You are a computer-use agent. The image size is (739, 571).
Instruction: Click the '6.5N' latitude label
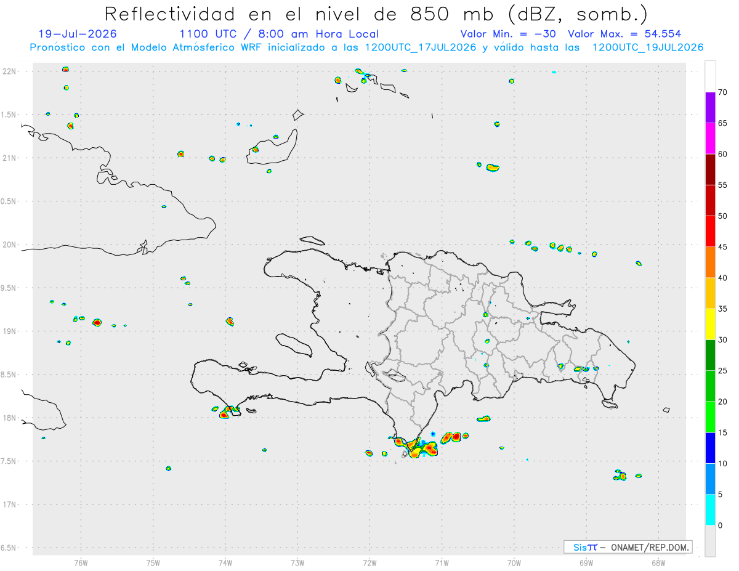[9, 548]
